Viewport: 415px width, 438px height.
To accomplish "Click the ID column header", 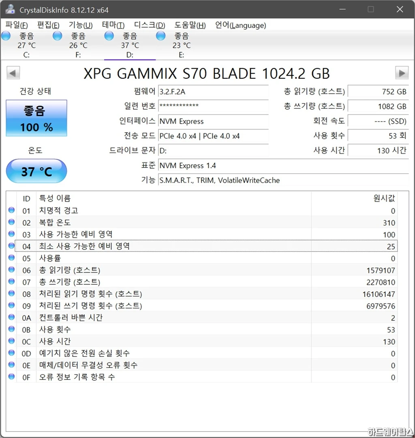I will click(x=26, y=199).
